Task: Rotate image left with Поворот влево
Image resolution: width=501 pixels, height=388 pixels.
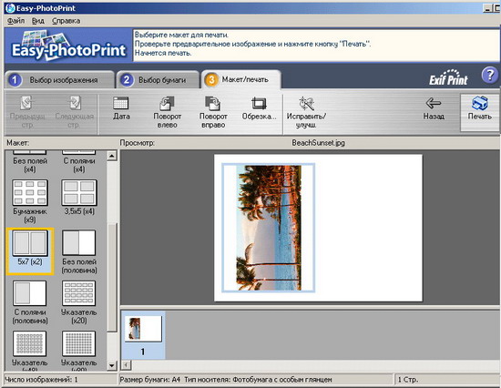Action: [x=167, y=113]
